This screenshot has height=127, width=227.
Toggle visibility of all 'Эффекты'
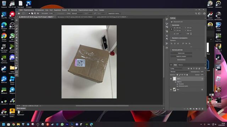click(x=176, y=82)
